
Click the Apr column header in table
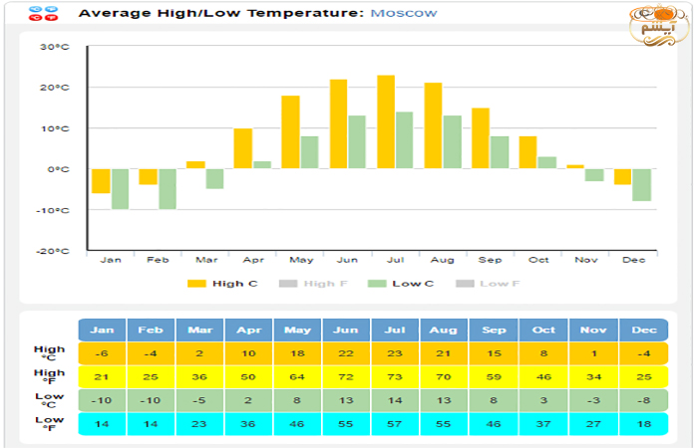click(x=248, y=330)
